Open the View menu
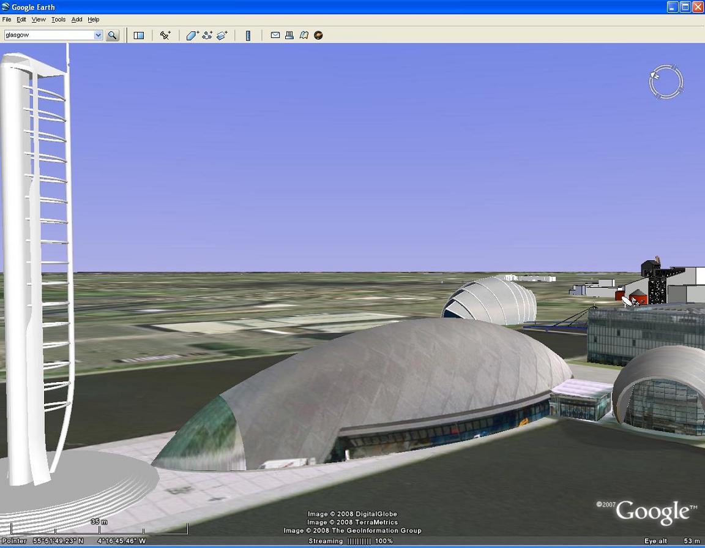The height and width of the screenshot is (548, 705). [x=39, y=20]
